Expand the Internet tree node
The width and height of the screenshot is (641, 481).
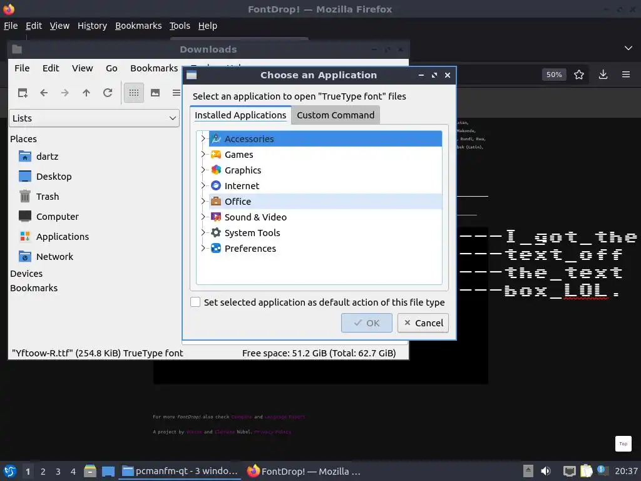203,185
